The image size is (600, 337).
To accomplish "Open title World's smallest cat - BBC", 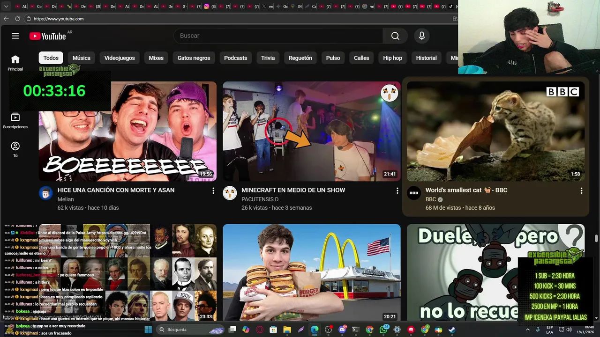I will (x=466, y=190).
